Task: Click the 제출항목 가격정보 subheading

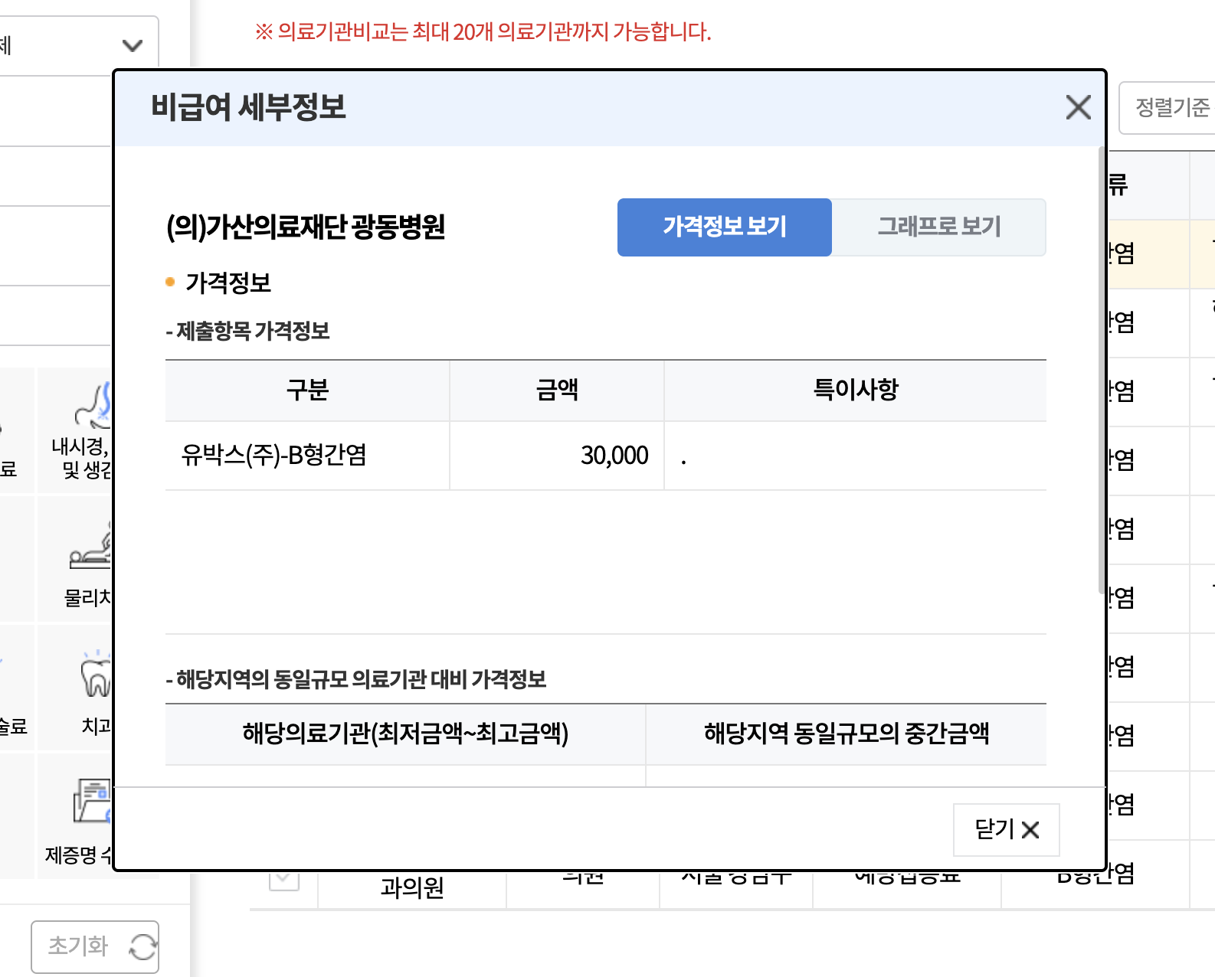Action: 247,331
